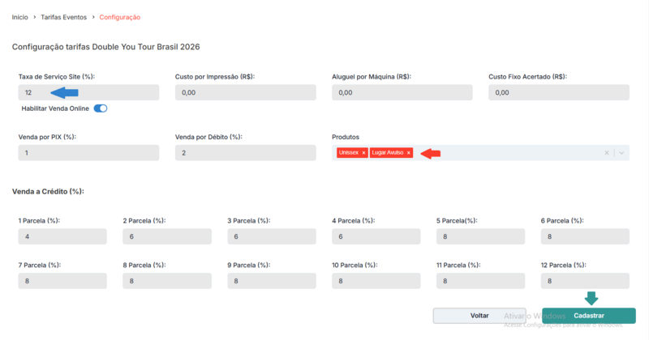This screenshot has height=340, width=649.
Task: Focus the Taxa de Serviço Site field
Action: tap(88, 92)
